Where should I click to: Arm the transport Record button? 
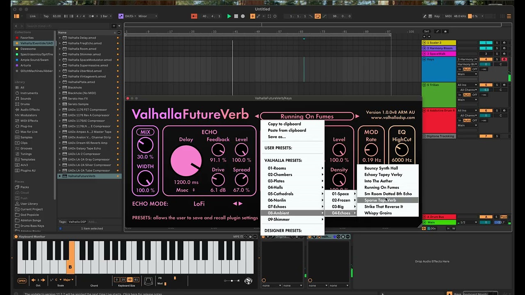[243, 16]
